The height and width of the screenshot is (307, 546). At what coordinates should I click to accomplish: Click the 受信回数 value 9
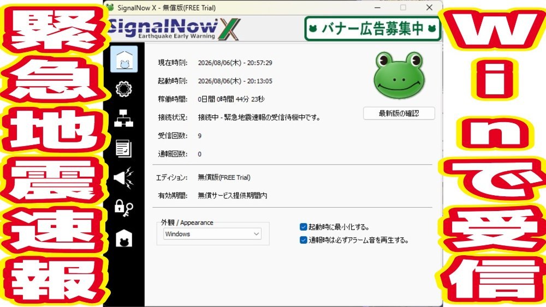point(199,136)
